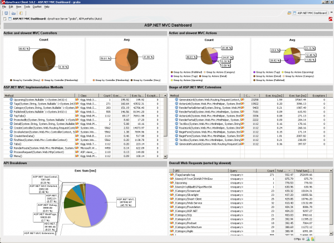The image size is (334, 243).
Task: Sort web requests by the Total Sum column
Action: click(x=304, y=171)
